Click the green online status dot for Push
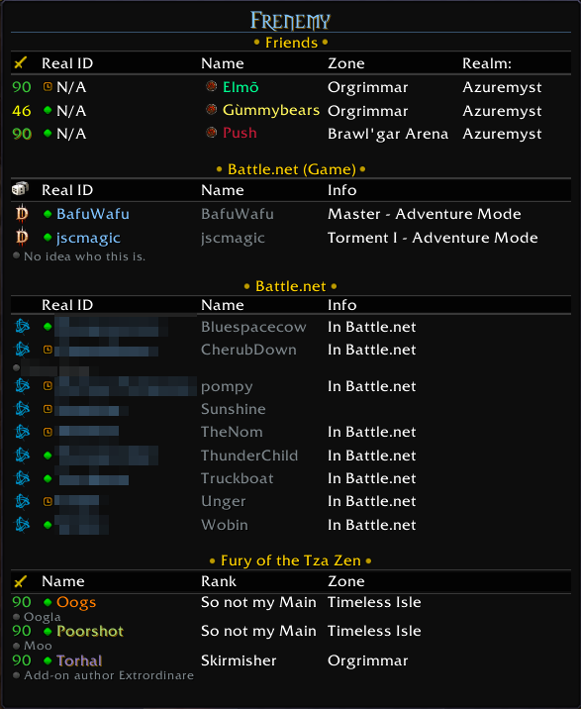Screen dimensions: 581x709 point(48,134)
